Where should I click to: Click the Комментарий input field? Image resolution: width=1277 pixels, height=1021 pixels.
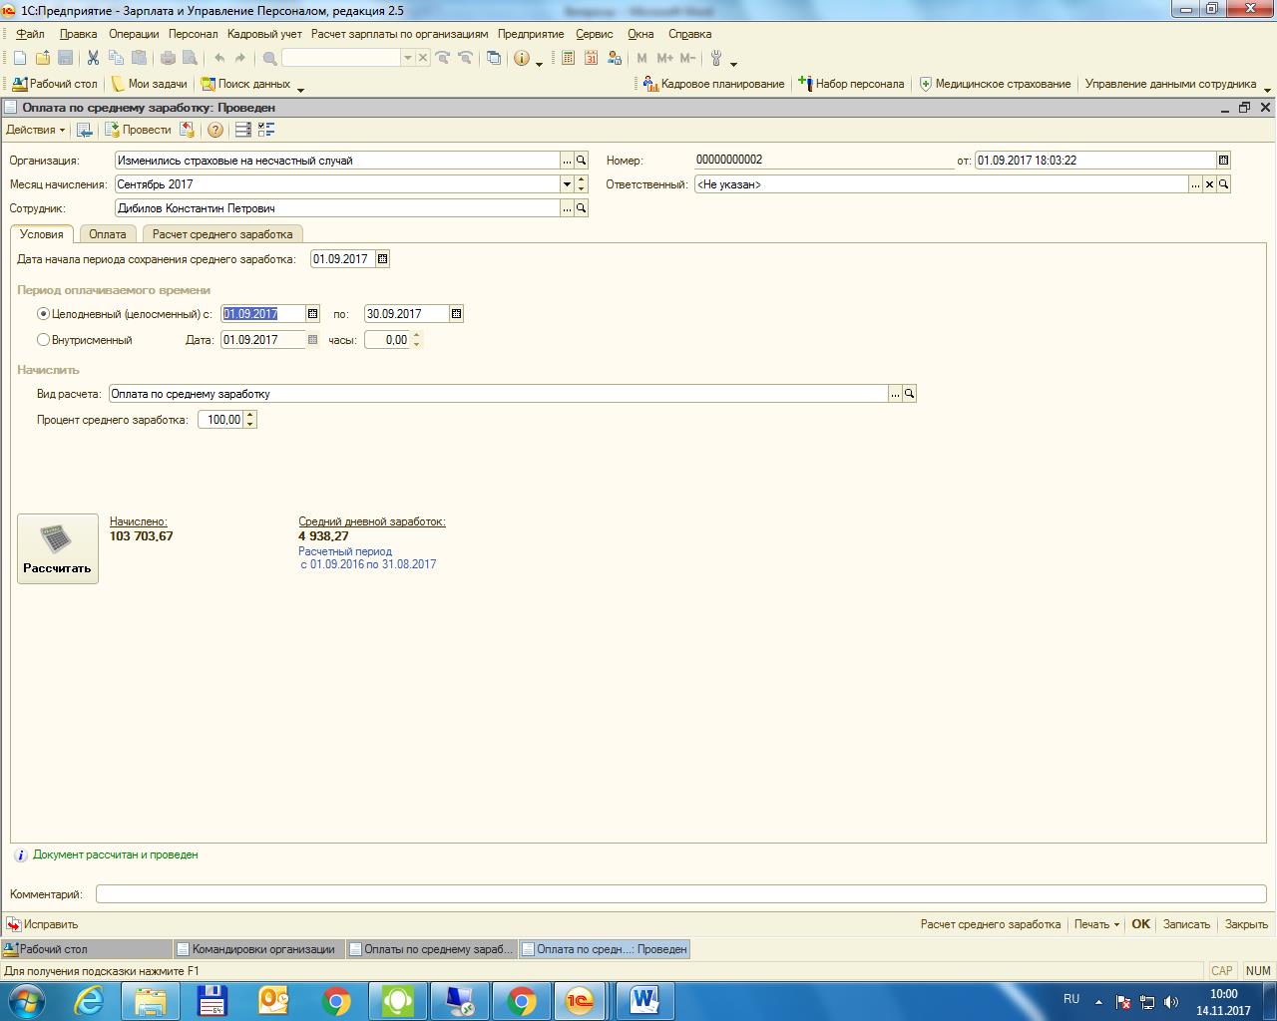tap(681, 893)
